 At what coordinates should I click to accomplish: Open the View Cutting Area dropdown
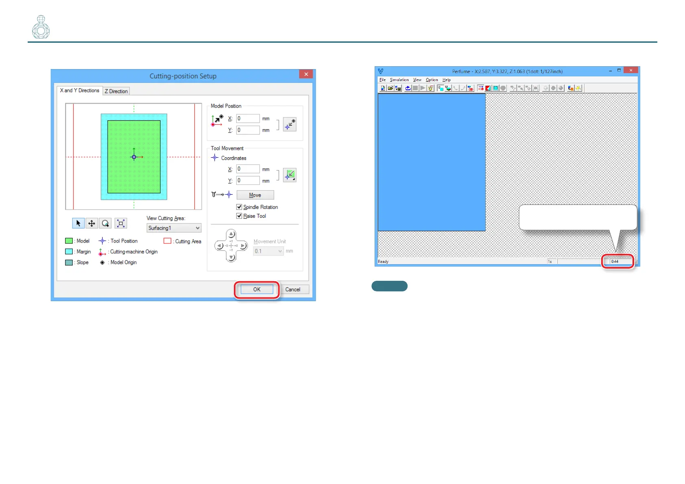[x=174, y=228]
